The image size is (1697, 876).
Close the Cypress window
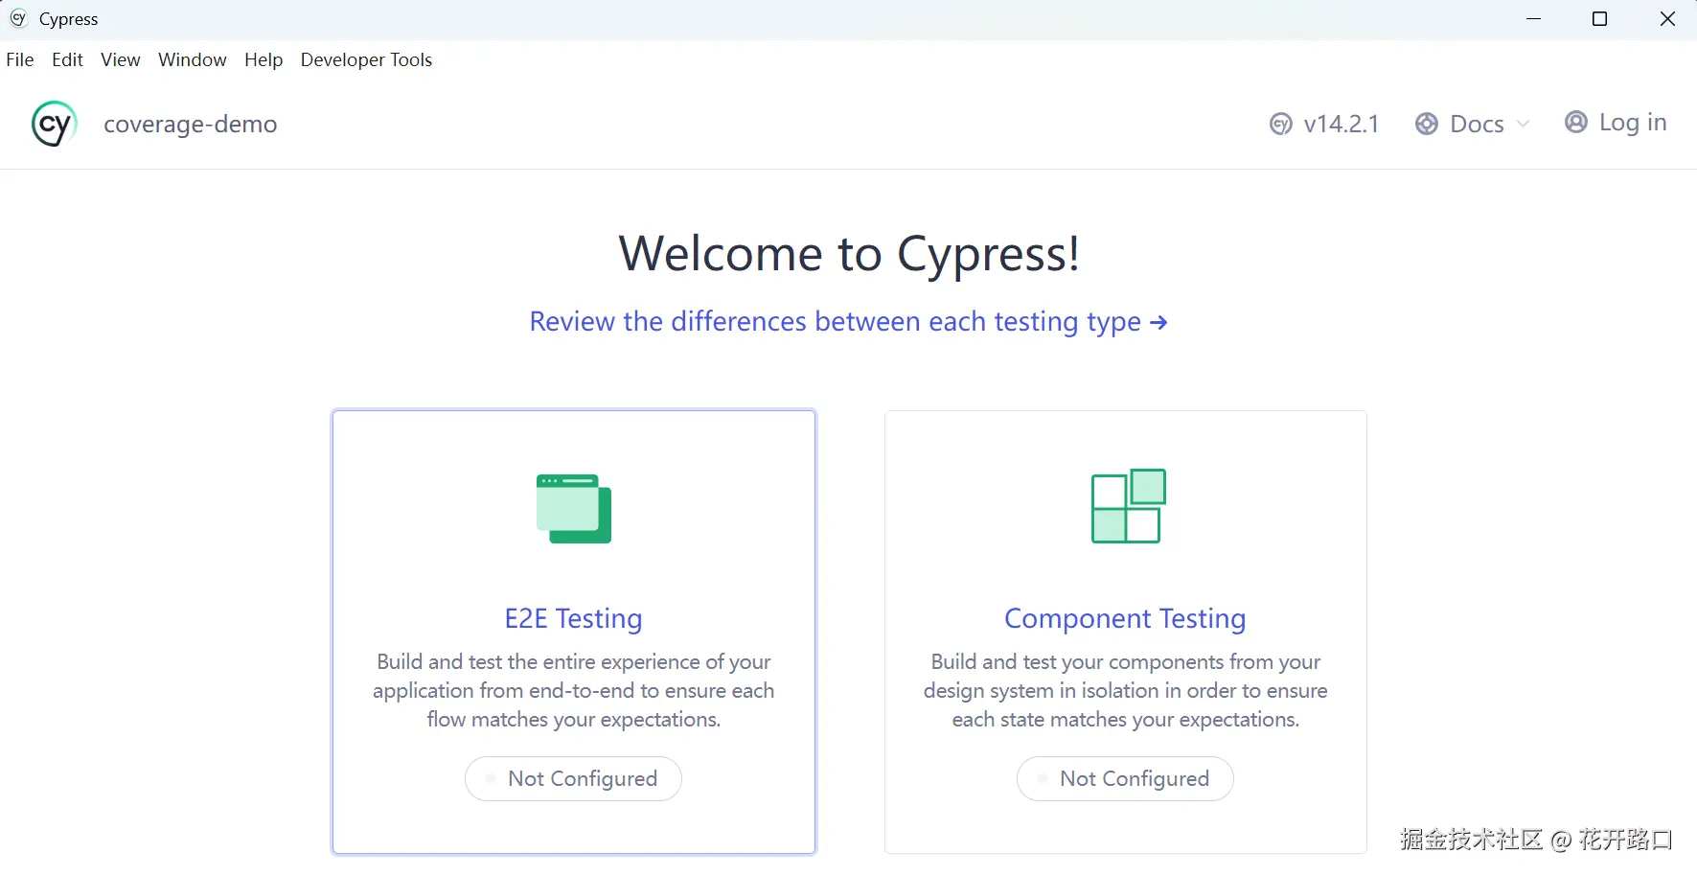tap(1667, 19)
